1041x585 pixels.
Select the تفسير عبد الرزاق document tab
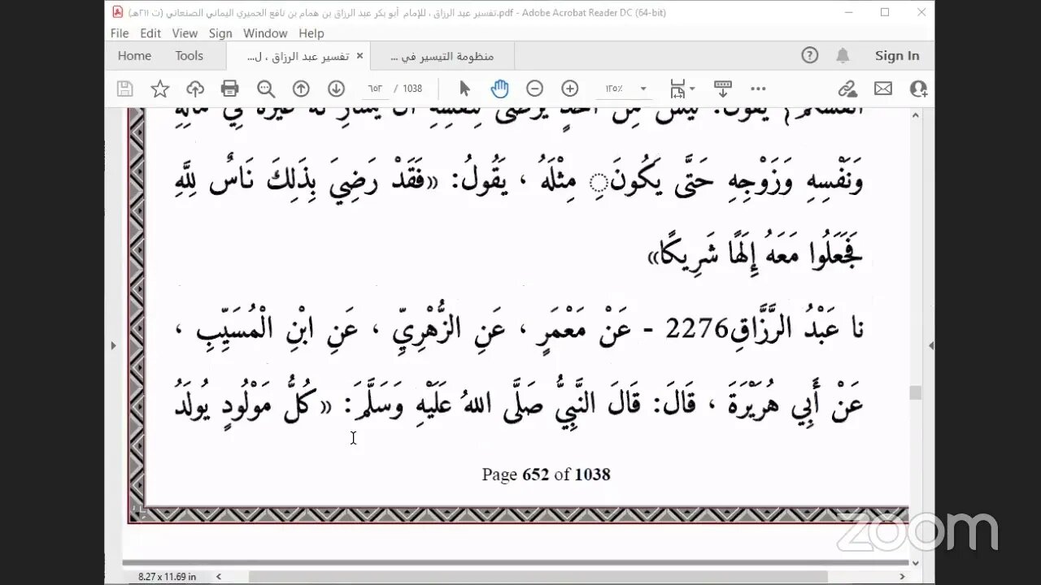pyautogui.click(x=298, y=56)
